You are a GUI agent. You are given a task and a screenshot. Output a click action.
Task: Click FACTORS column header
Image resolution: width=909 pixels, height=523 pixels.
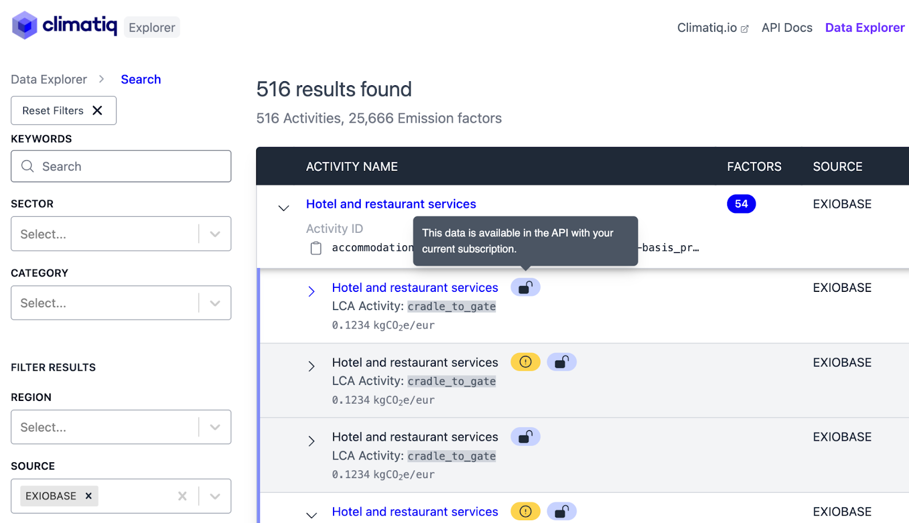click(754, 166)
